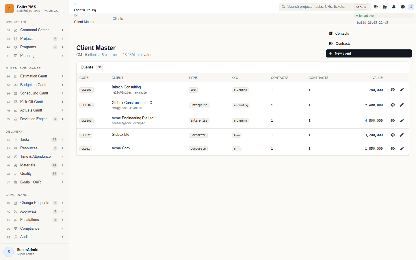Screen dimensions: 416x260
Task: Focus the search projects, tasks field
Action: (x=325, y=7)
